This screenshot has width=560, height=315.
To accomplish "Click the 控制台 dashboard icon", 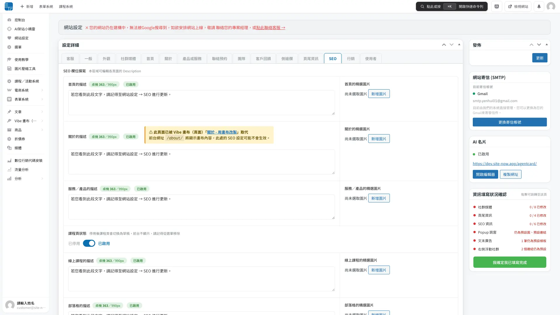I will 9,20.
